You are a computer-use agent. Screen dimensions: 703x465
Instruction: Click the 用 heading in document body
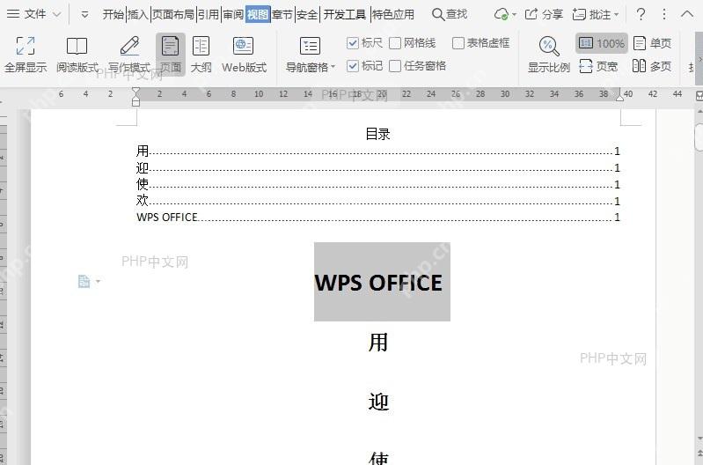(x=378, y=343)
